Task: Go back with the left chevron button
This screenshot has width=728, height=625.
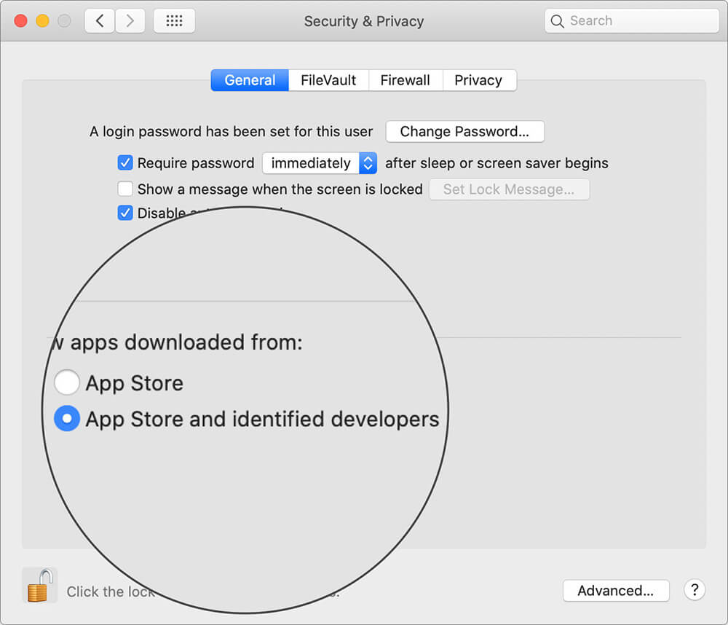Action: 99,21
